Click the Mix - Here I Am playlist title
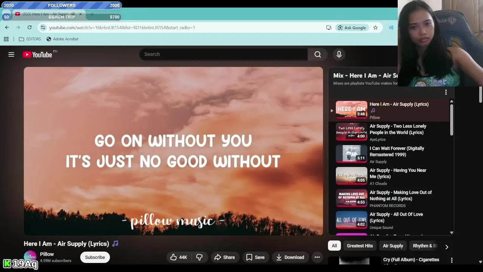The height and width of the screenshot is (272, 483). [365, 76]
